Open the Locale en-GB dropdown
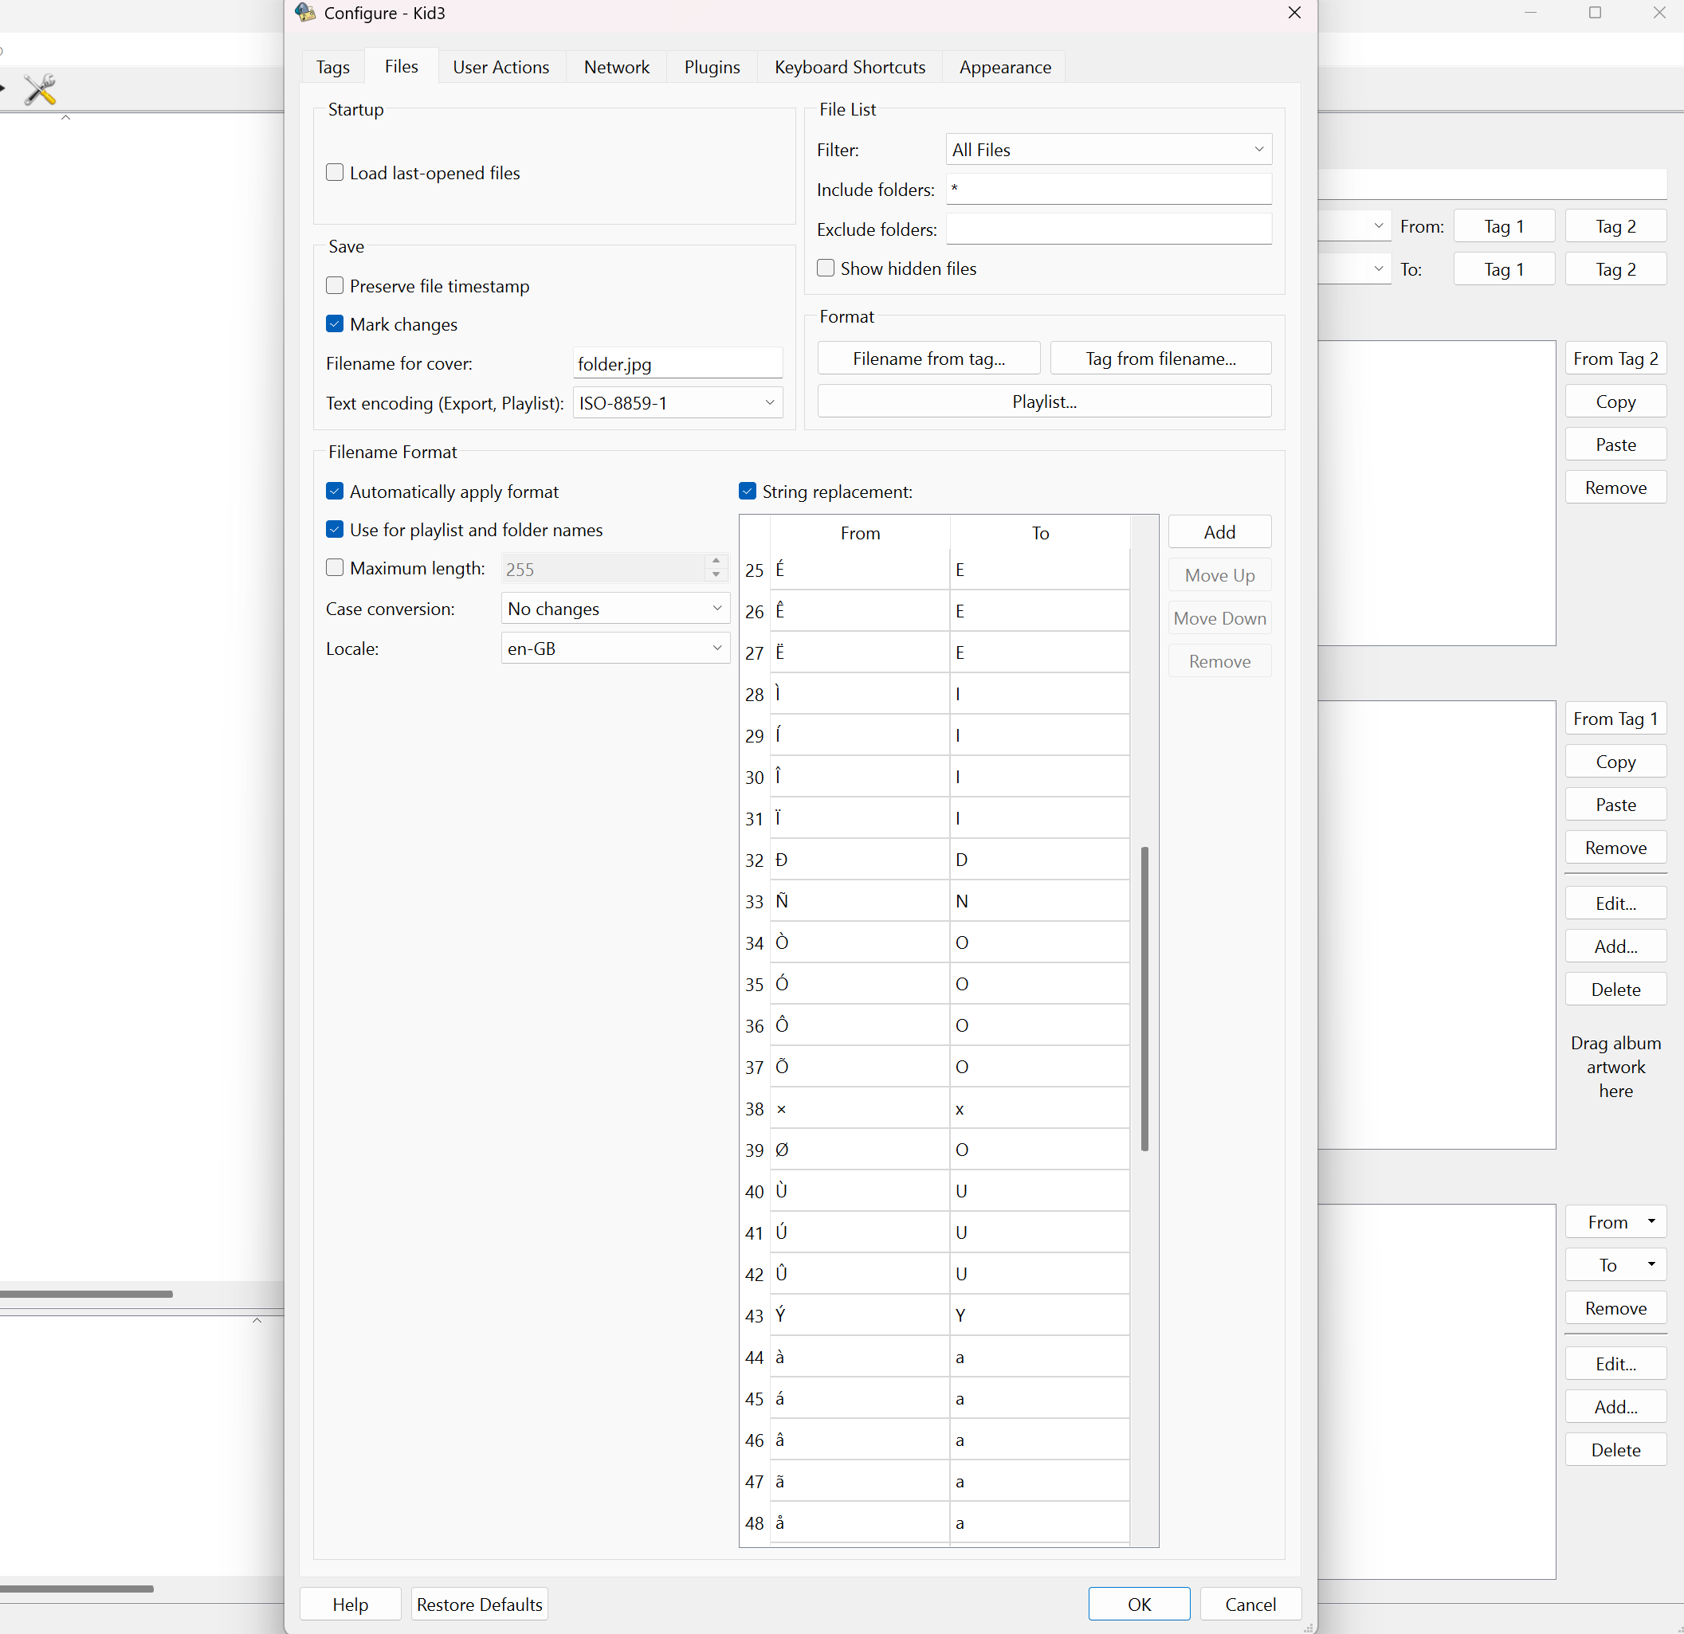Screen dimensions: 1684x1634 (615, 649)
